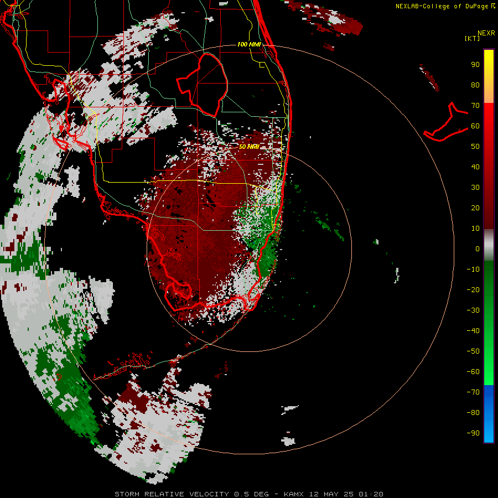Click the 60 scale label
The width and height of the screenshot is (498, 498).
tap(475, 126)
